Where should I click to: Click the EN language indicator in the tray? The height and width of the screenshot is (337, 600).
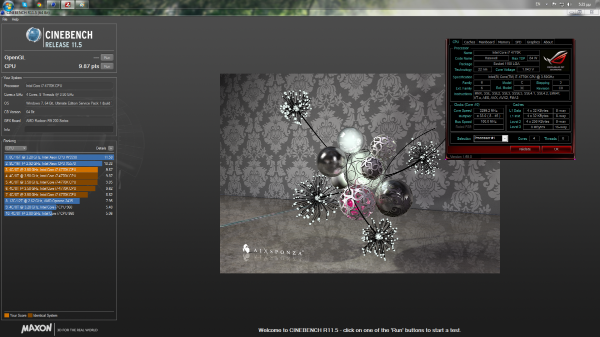(x=538, y=4)
